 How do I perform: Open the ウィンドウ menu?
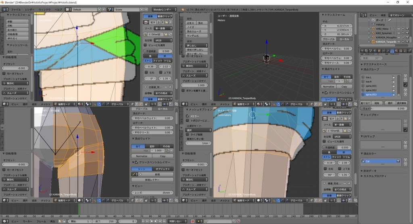click(44, 10)
